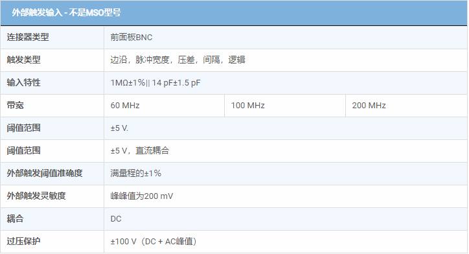
Task: Select the 连接器类型 row label
Action: pyautogui.click(x=28, y=37)
